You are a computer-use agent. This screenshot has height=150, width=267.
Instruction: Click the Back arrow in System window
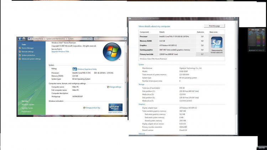(20, 39)
